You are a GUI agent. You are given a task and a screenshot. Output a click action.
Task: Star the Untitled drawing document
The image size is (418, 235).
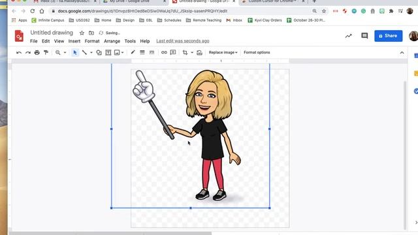(82, 33)
